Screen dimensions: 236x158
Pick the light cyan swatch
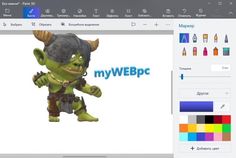point(183,137)
